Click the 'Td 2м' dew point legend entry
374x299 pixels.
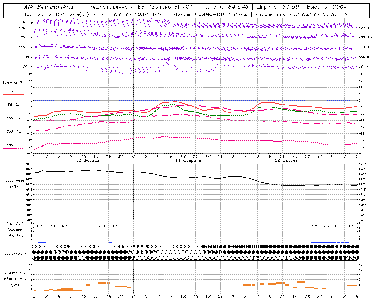coord(14,105)
